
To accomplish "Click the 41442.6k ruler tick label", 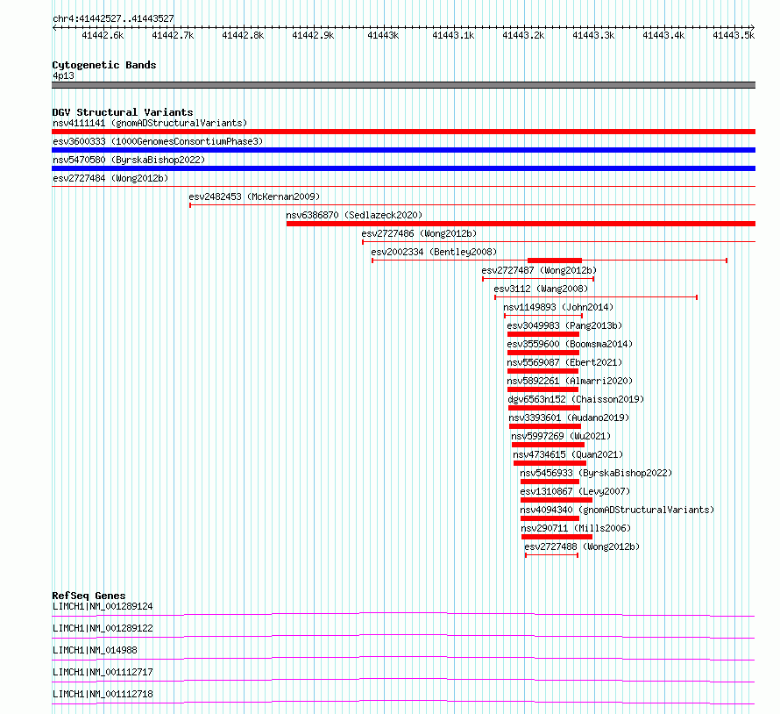I will 103,36.
